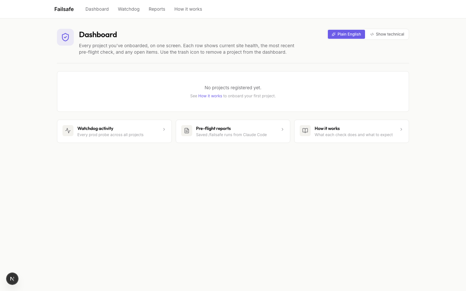
Task: Follow the How it works card chevron
Action: click(x=401, y=129)
